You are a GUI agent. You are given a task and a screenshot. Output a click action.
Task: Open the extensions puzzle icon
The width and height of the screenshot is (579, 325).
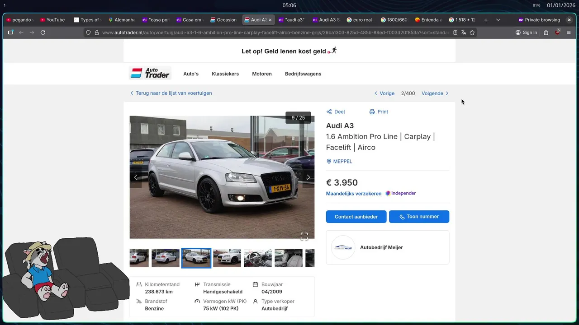546,32
